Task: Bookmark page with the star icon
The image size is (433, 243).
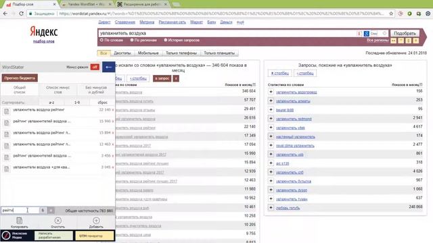Action: [391, 13]
